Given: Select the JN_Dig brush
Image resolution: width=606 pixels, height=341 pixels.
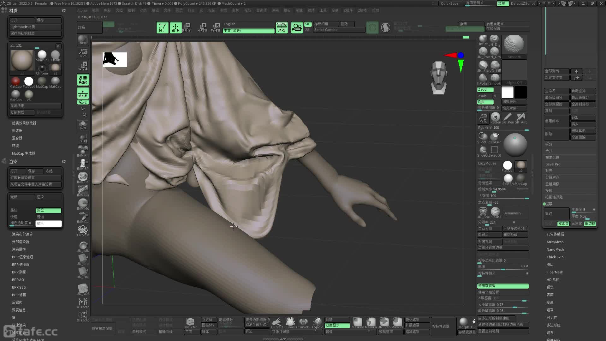Looking at the screenshot, I should tap(495, 41).
